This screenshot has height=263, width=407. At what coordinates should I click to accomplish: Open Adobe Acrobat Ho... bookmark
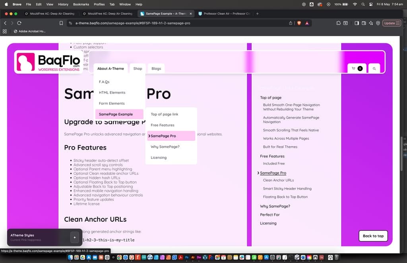pos(29,31)
